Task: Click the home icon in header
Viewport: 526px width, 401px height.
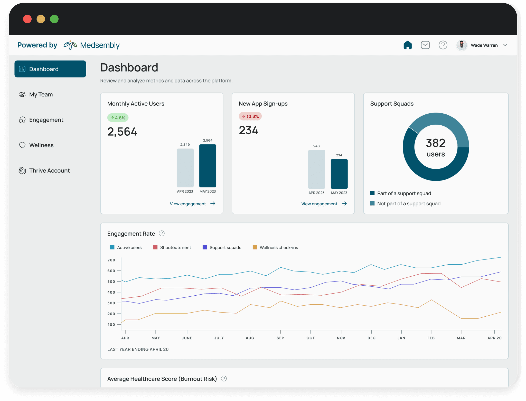Action: click(x=407, y=45)
